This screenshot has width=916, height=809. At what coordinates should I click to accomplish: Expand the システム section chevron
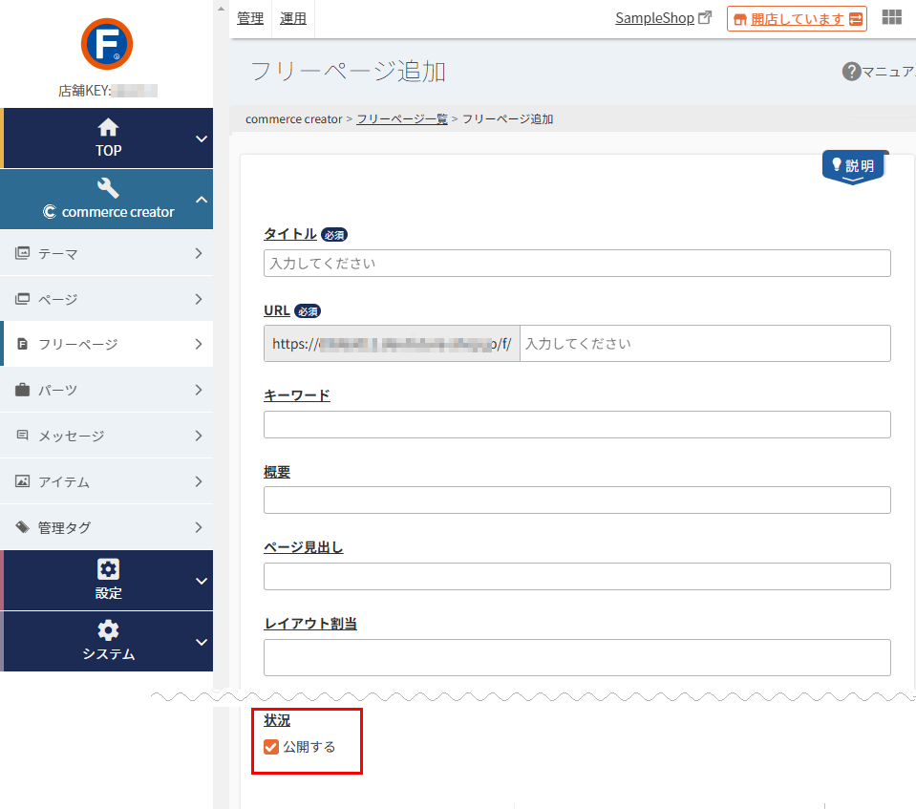(201, 642)
